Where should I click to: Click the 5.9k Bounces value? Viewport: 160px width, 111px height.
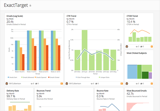[x=39, y=96]
